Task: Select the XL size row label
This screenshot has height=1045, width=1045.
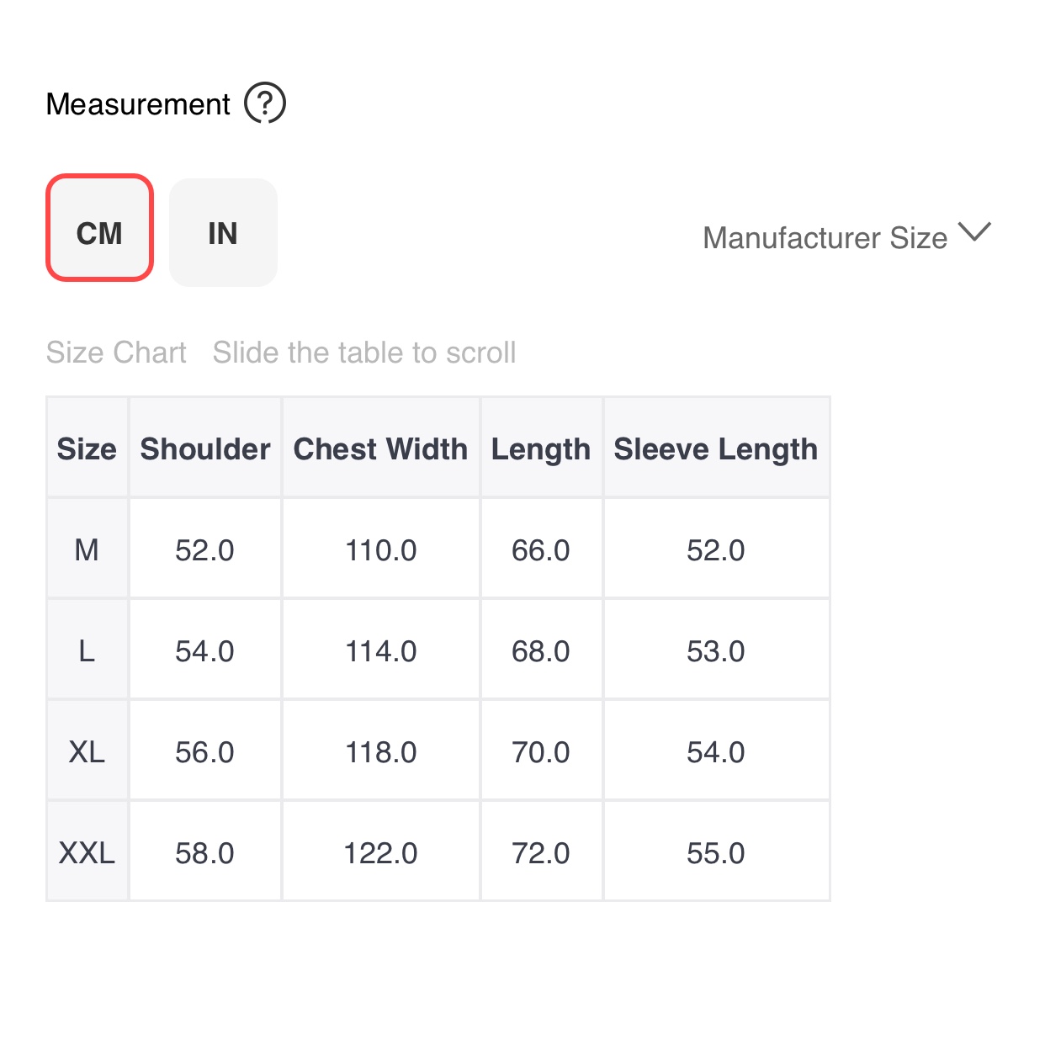Action: tap(87, 751)
